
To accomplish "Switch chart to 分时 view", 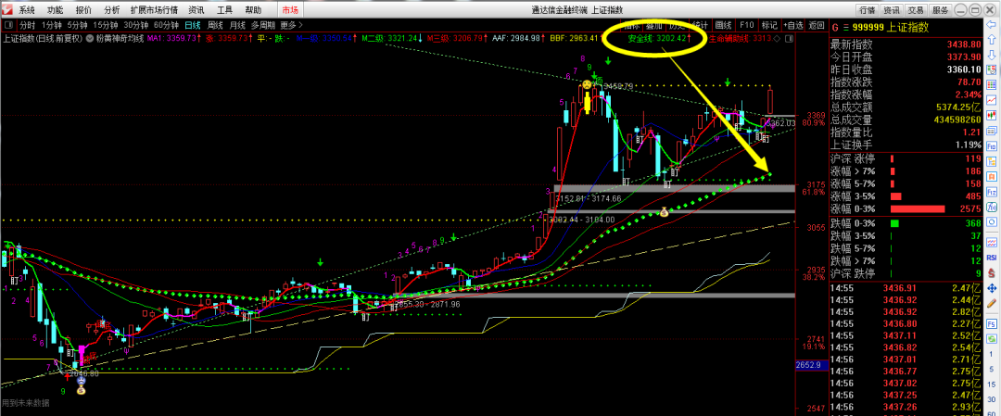I will click(27, 26).
